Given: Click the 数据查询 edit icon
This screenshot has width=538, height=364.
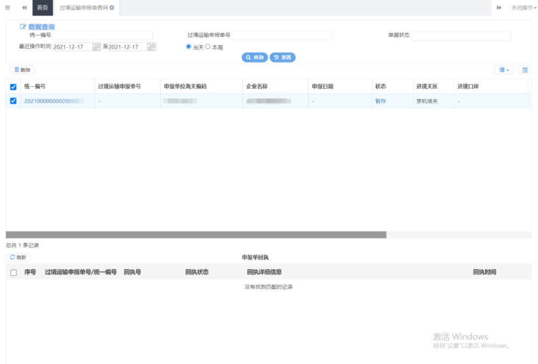Looking at the screenshot, I should (x=23, y=27).
